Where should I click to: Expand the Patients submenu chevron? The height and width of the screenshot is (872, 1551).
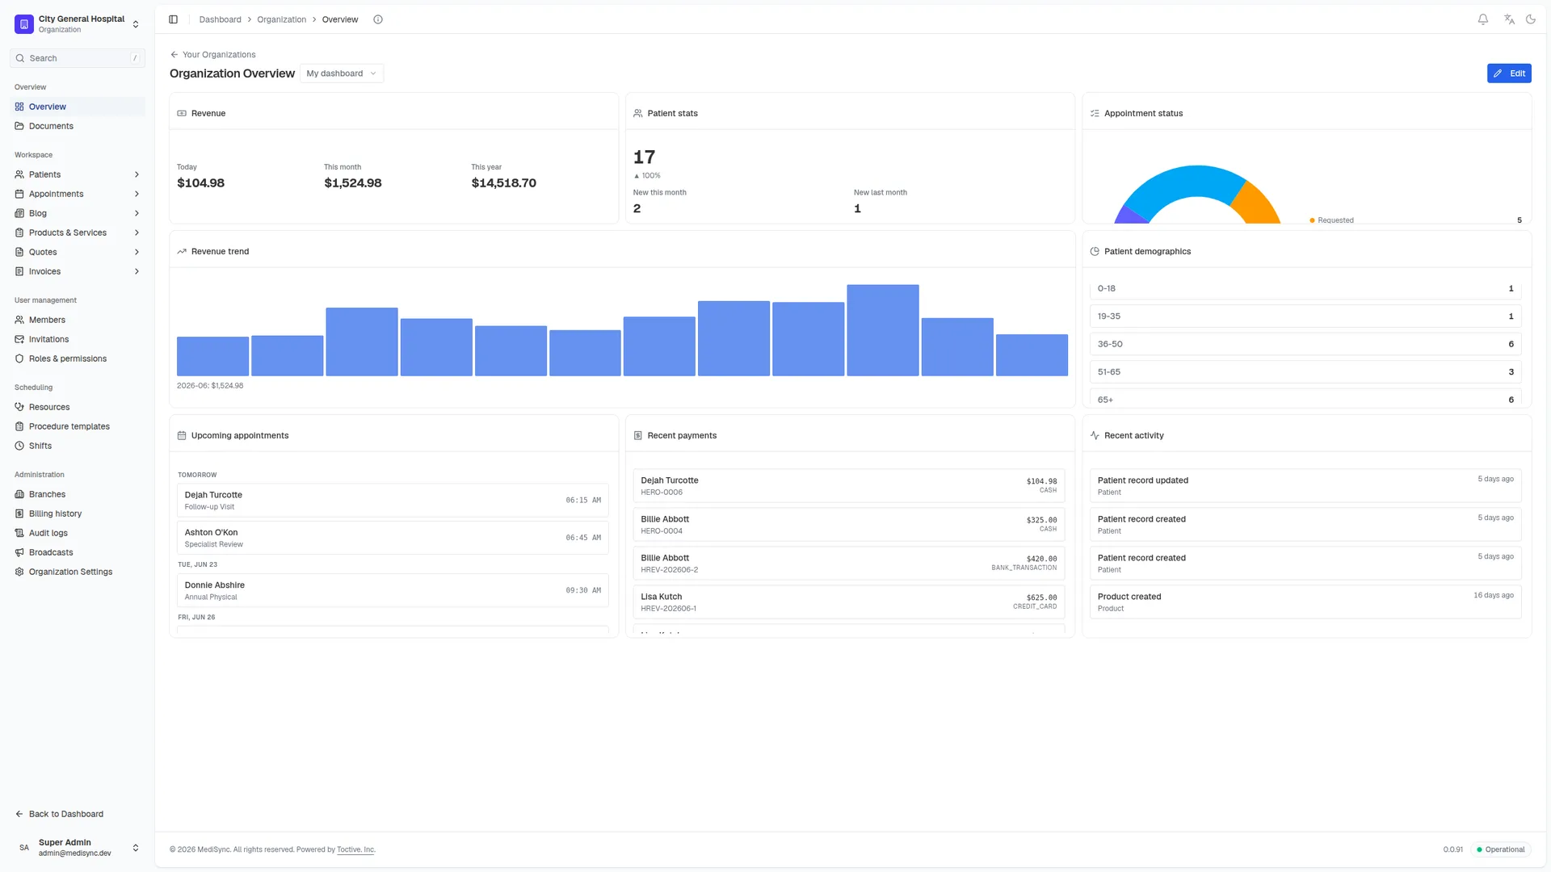(x=137, y=174)
